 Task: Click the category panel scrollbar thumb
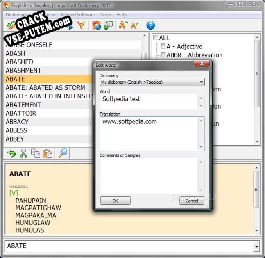point(257,73)
